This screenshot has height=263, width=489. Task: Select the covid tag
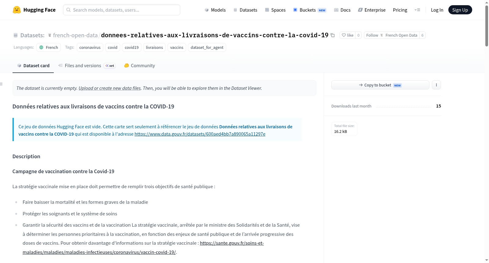coord(112,47)
